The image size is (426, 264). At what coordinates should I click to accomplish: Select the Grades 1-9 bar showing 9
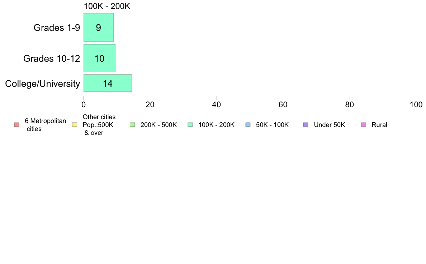[x=99, y=28]
